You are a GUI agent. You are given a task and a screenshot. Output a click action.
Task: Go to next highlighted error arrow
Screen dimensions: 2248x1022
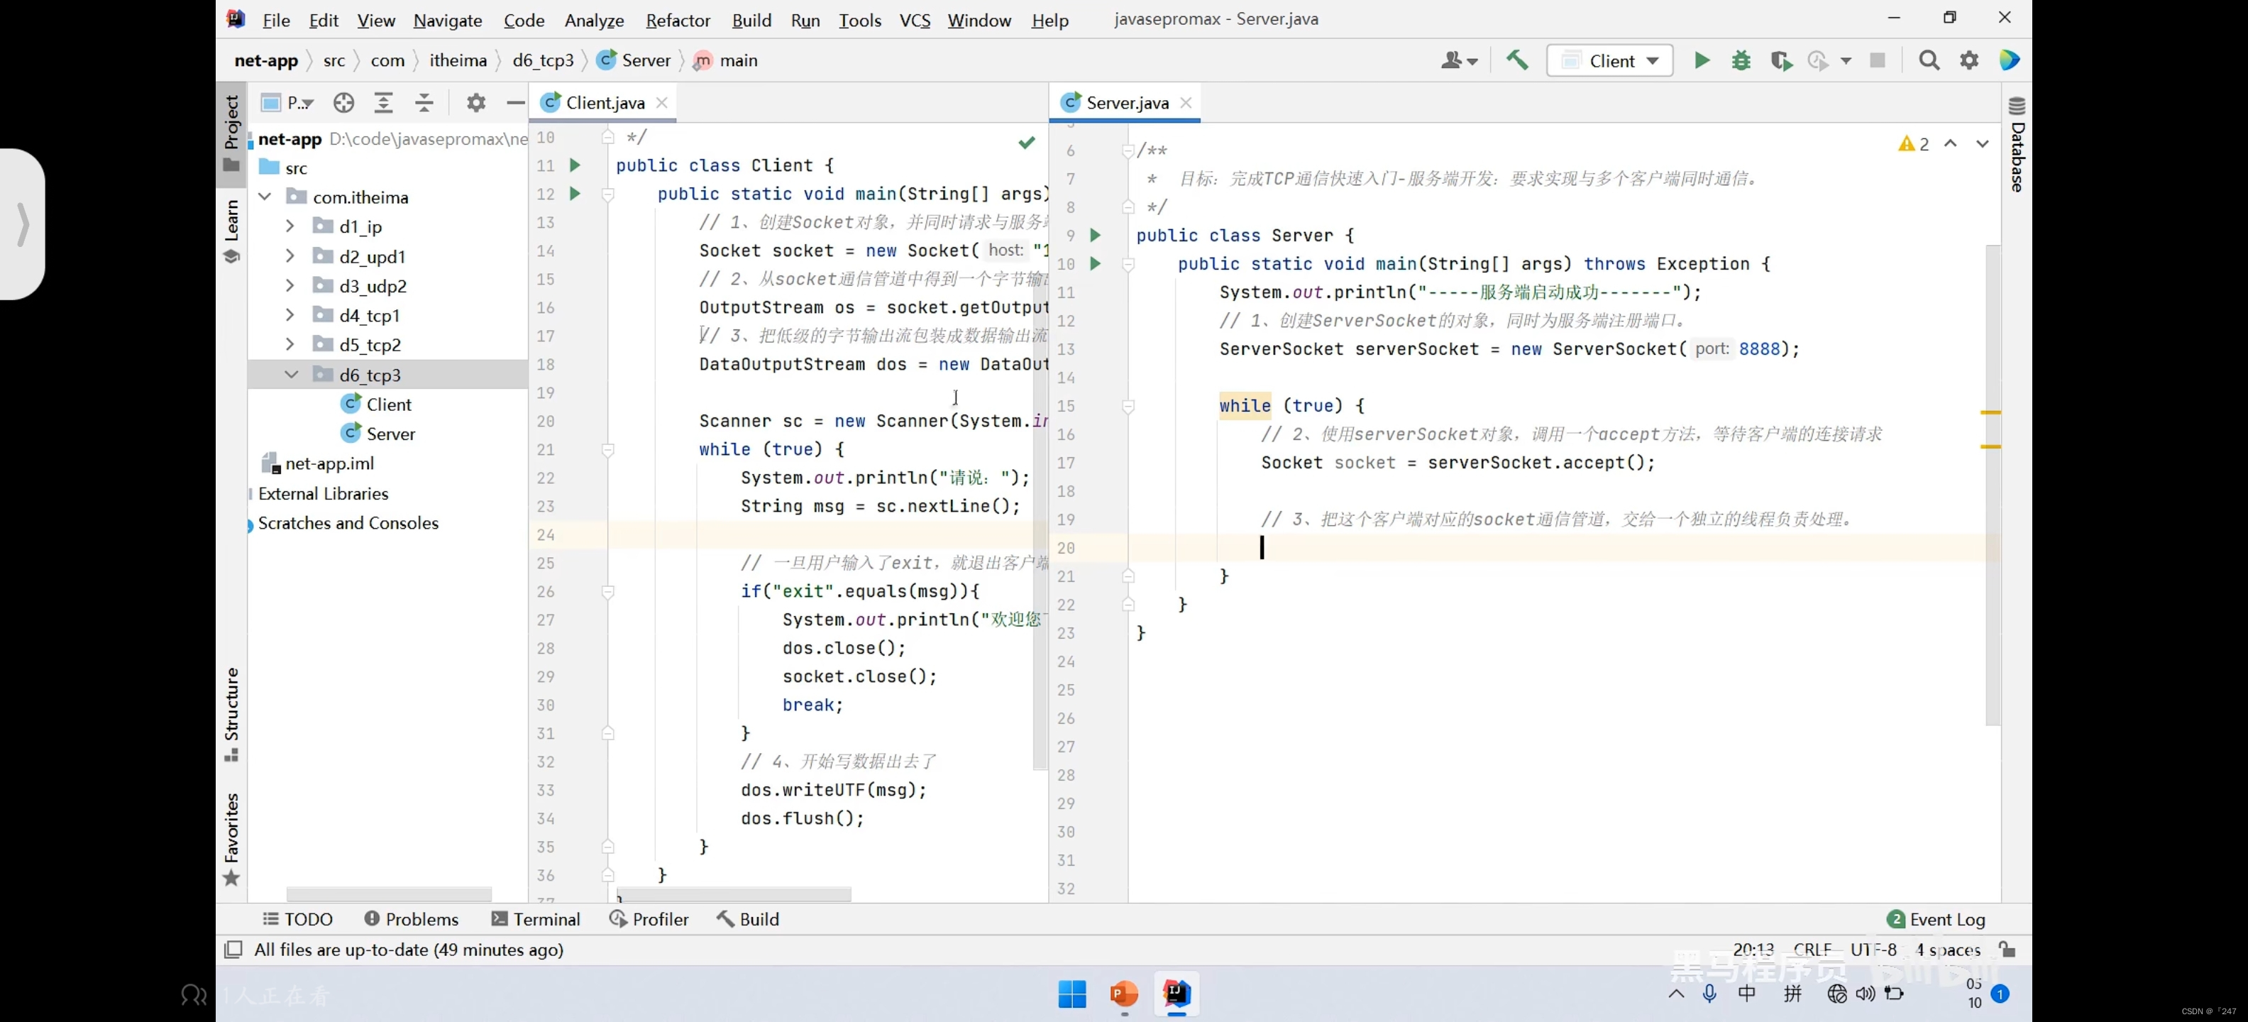click(x=1982, y=143)
